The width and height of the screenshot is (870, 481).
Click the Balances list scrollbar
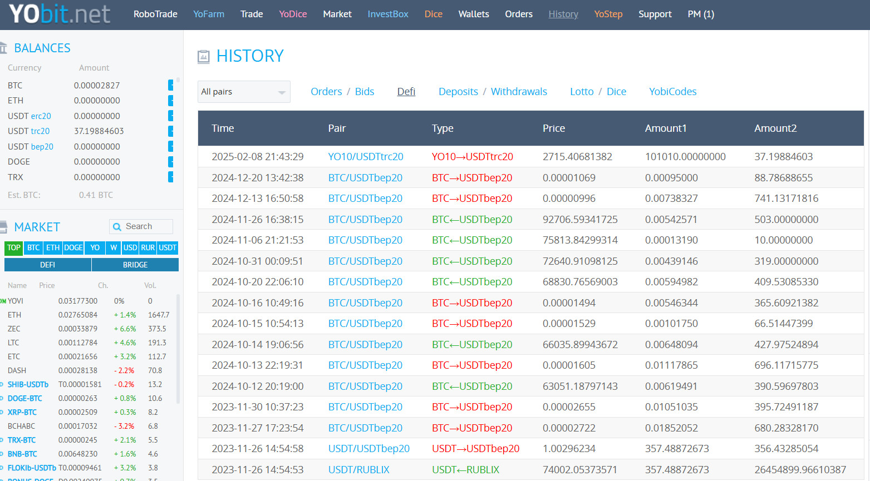178,81
